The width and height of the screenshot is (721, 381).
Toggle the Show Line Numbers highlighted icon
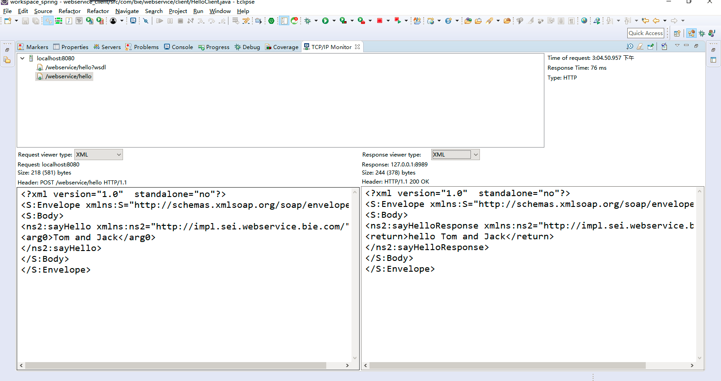(x=284, y=21)
